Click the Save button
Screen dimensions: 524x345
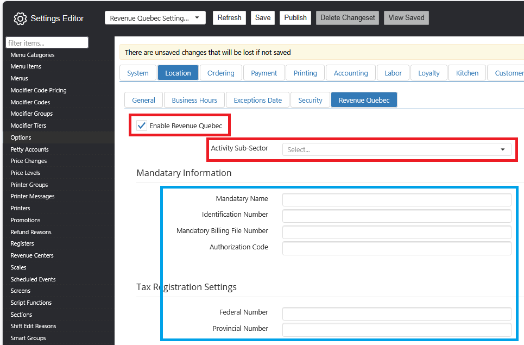[263, 18]
